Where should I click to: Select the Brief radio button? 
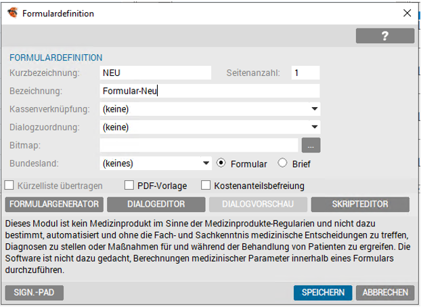click(x=282, y=163)
